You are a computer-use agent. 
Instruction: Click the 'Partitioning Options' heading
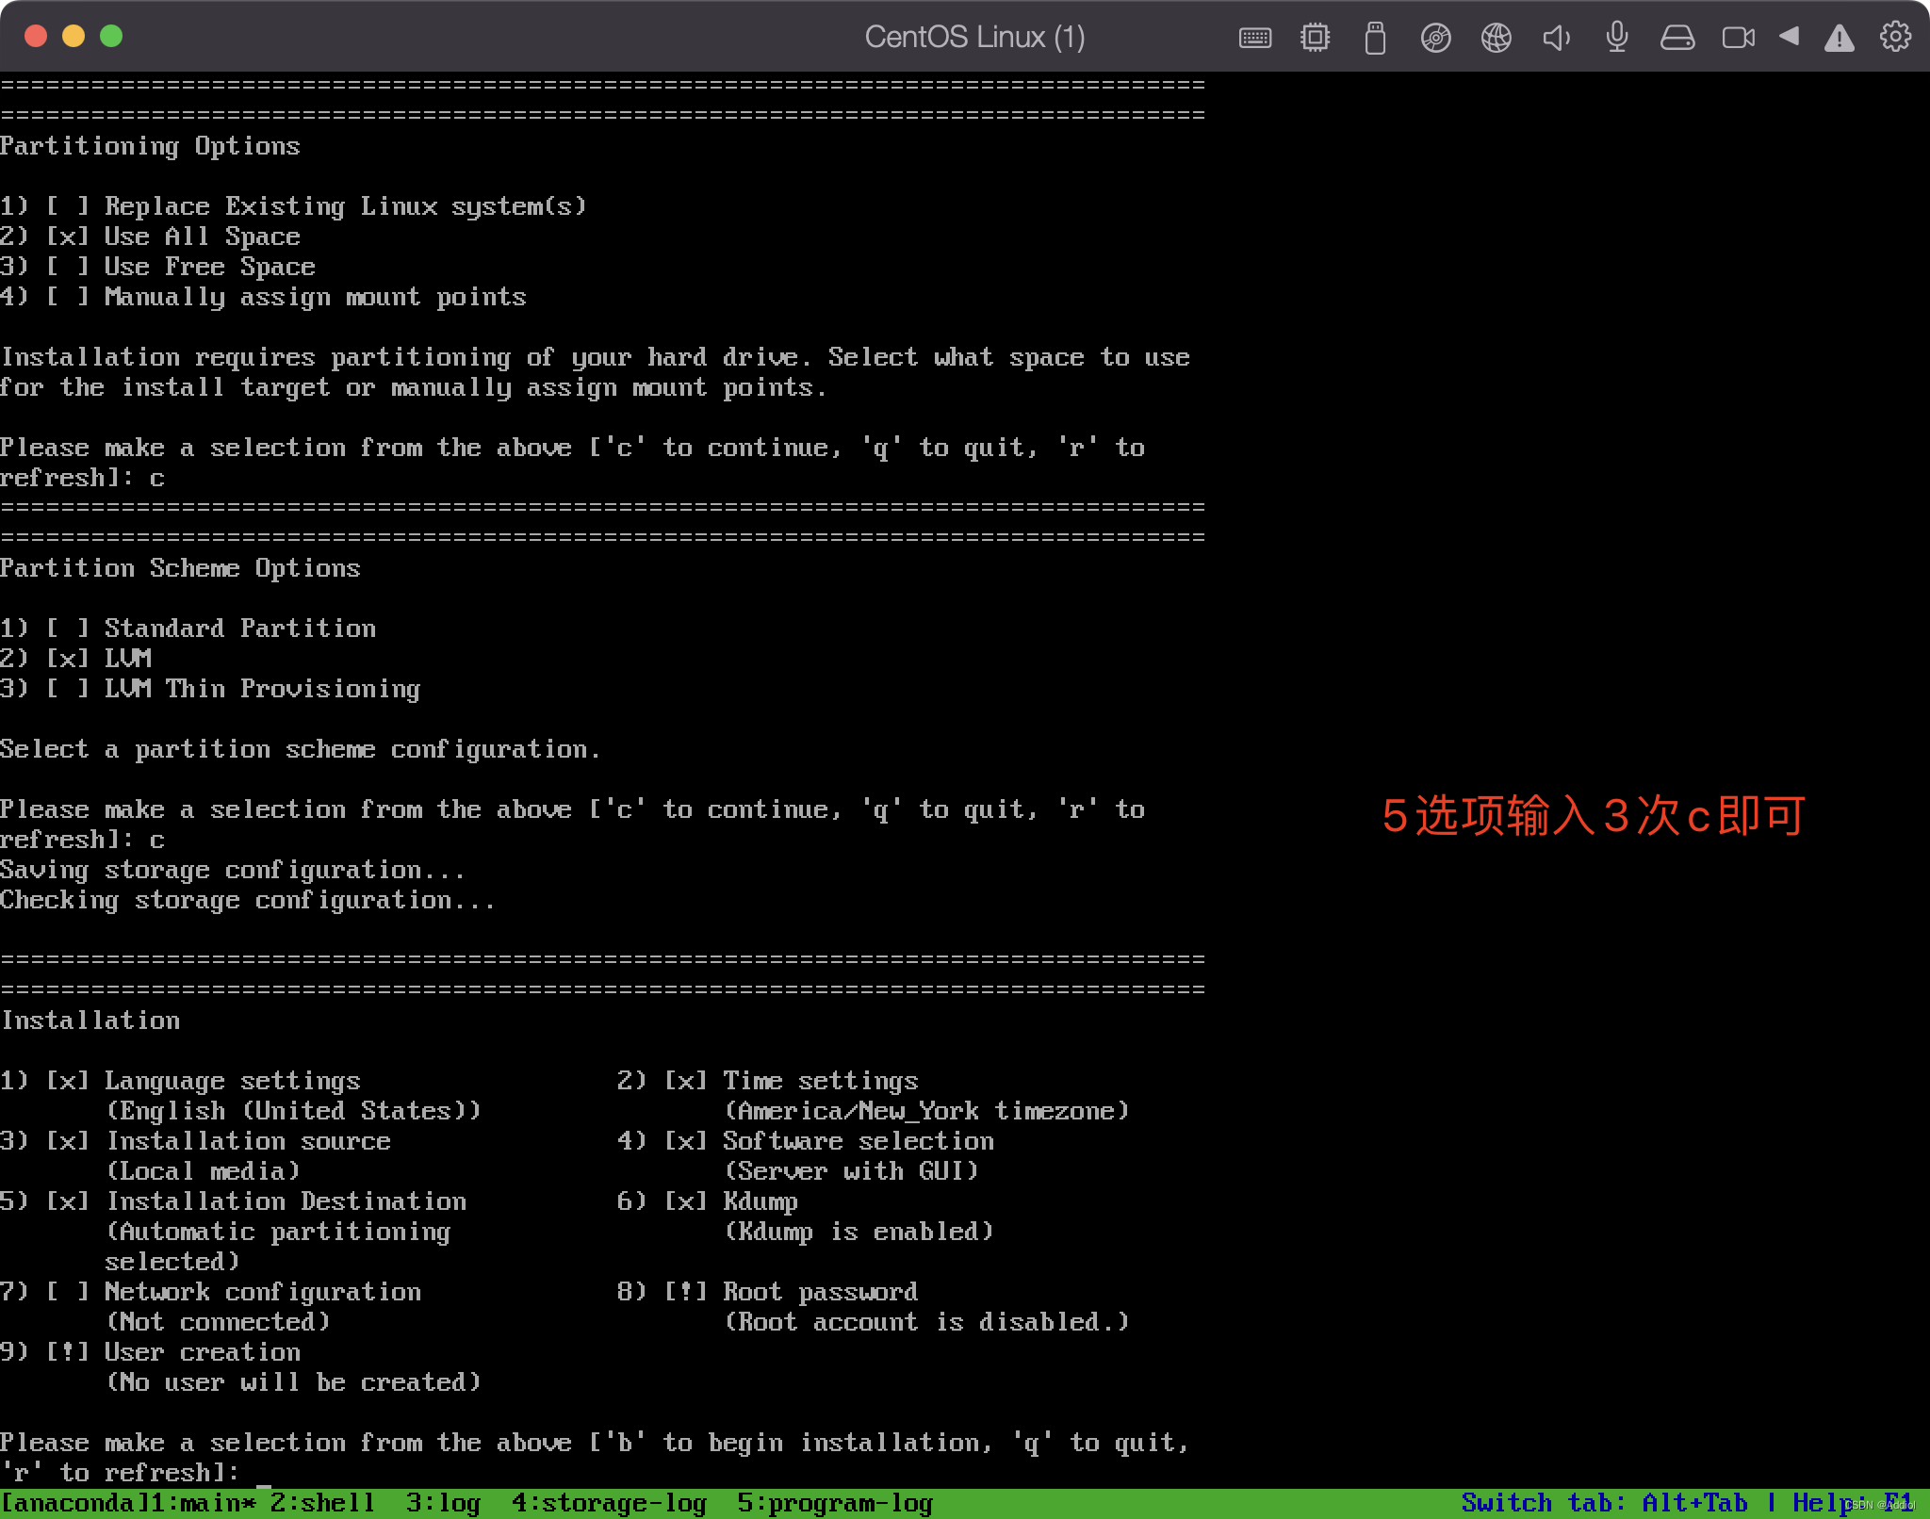point(150,146)
